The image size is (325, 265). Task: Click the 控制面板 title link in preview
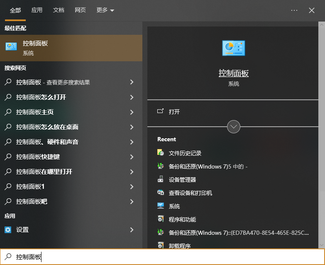click(x=233, y=73)
